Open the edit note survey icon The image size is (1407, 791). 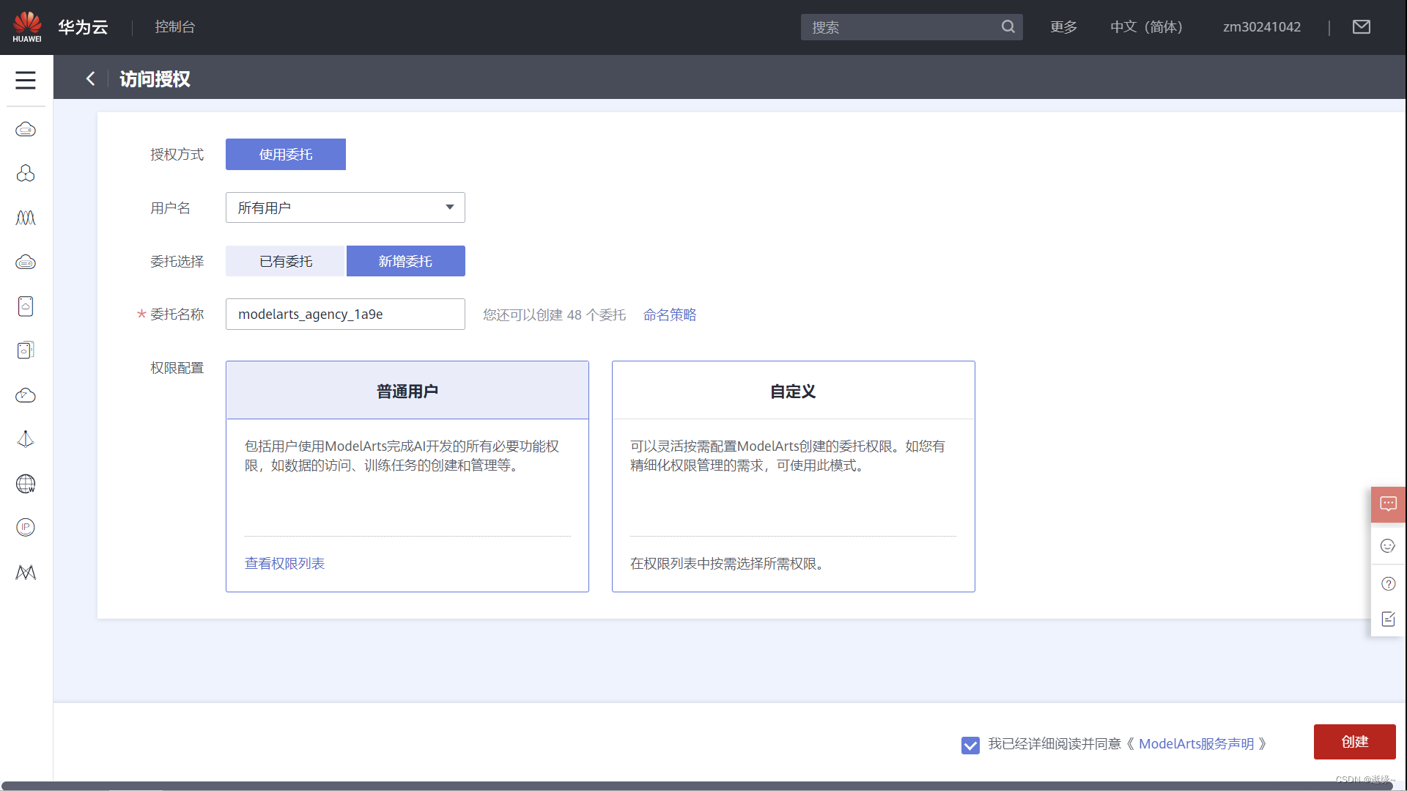click(1388, 619)
